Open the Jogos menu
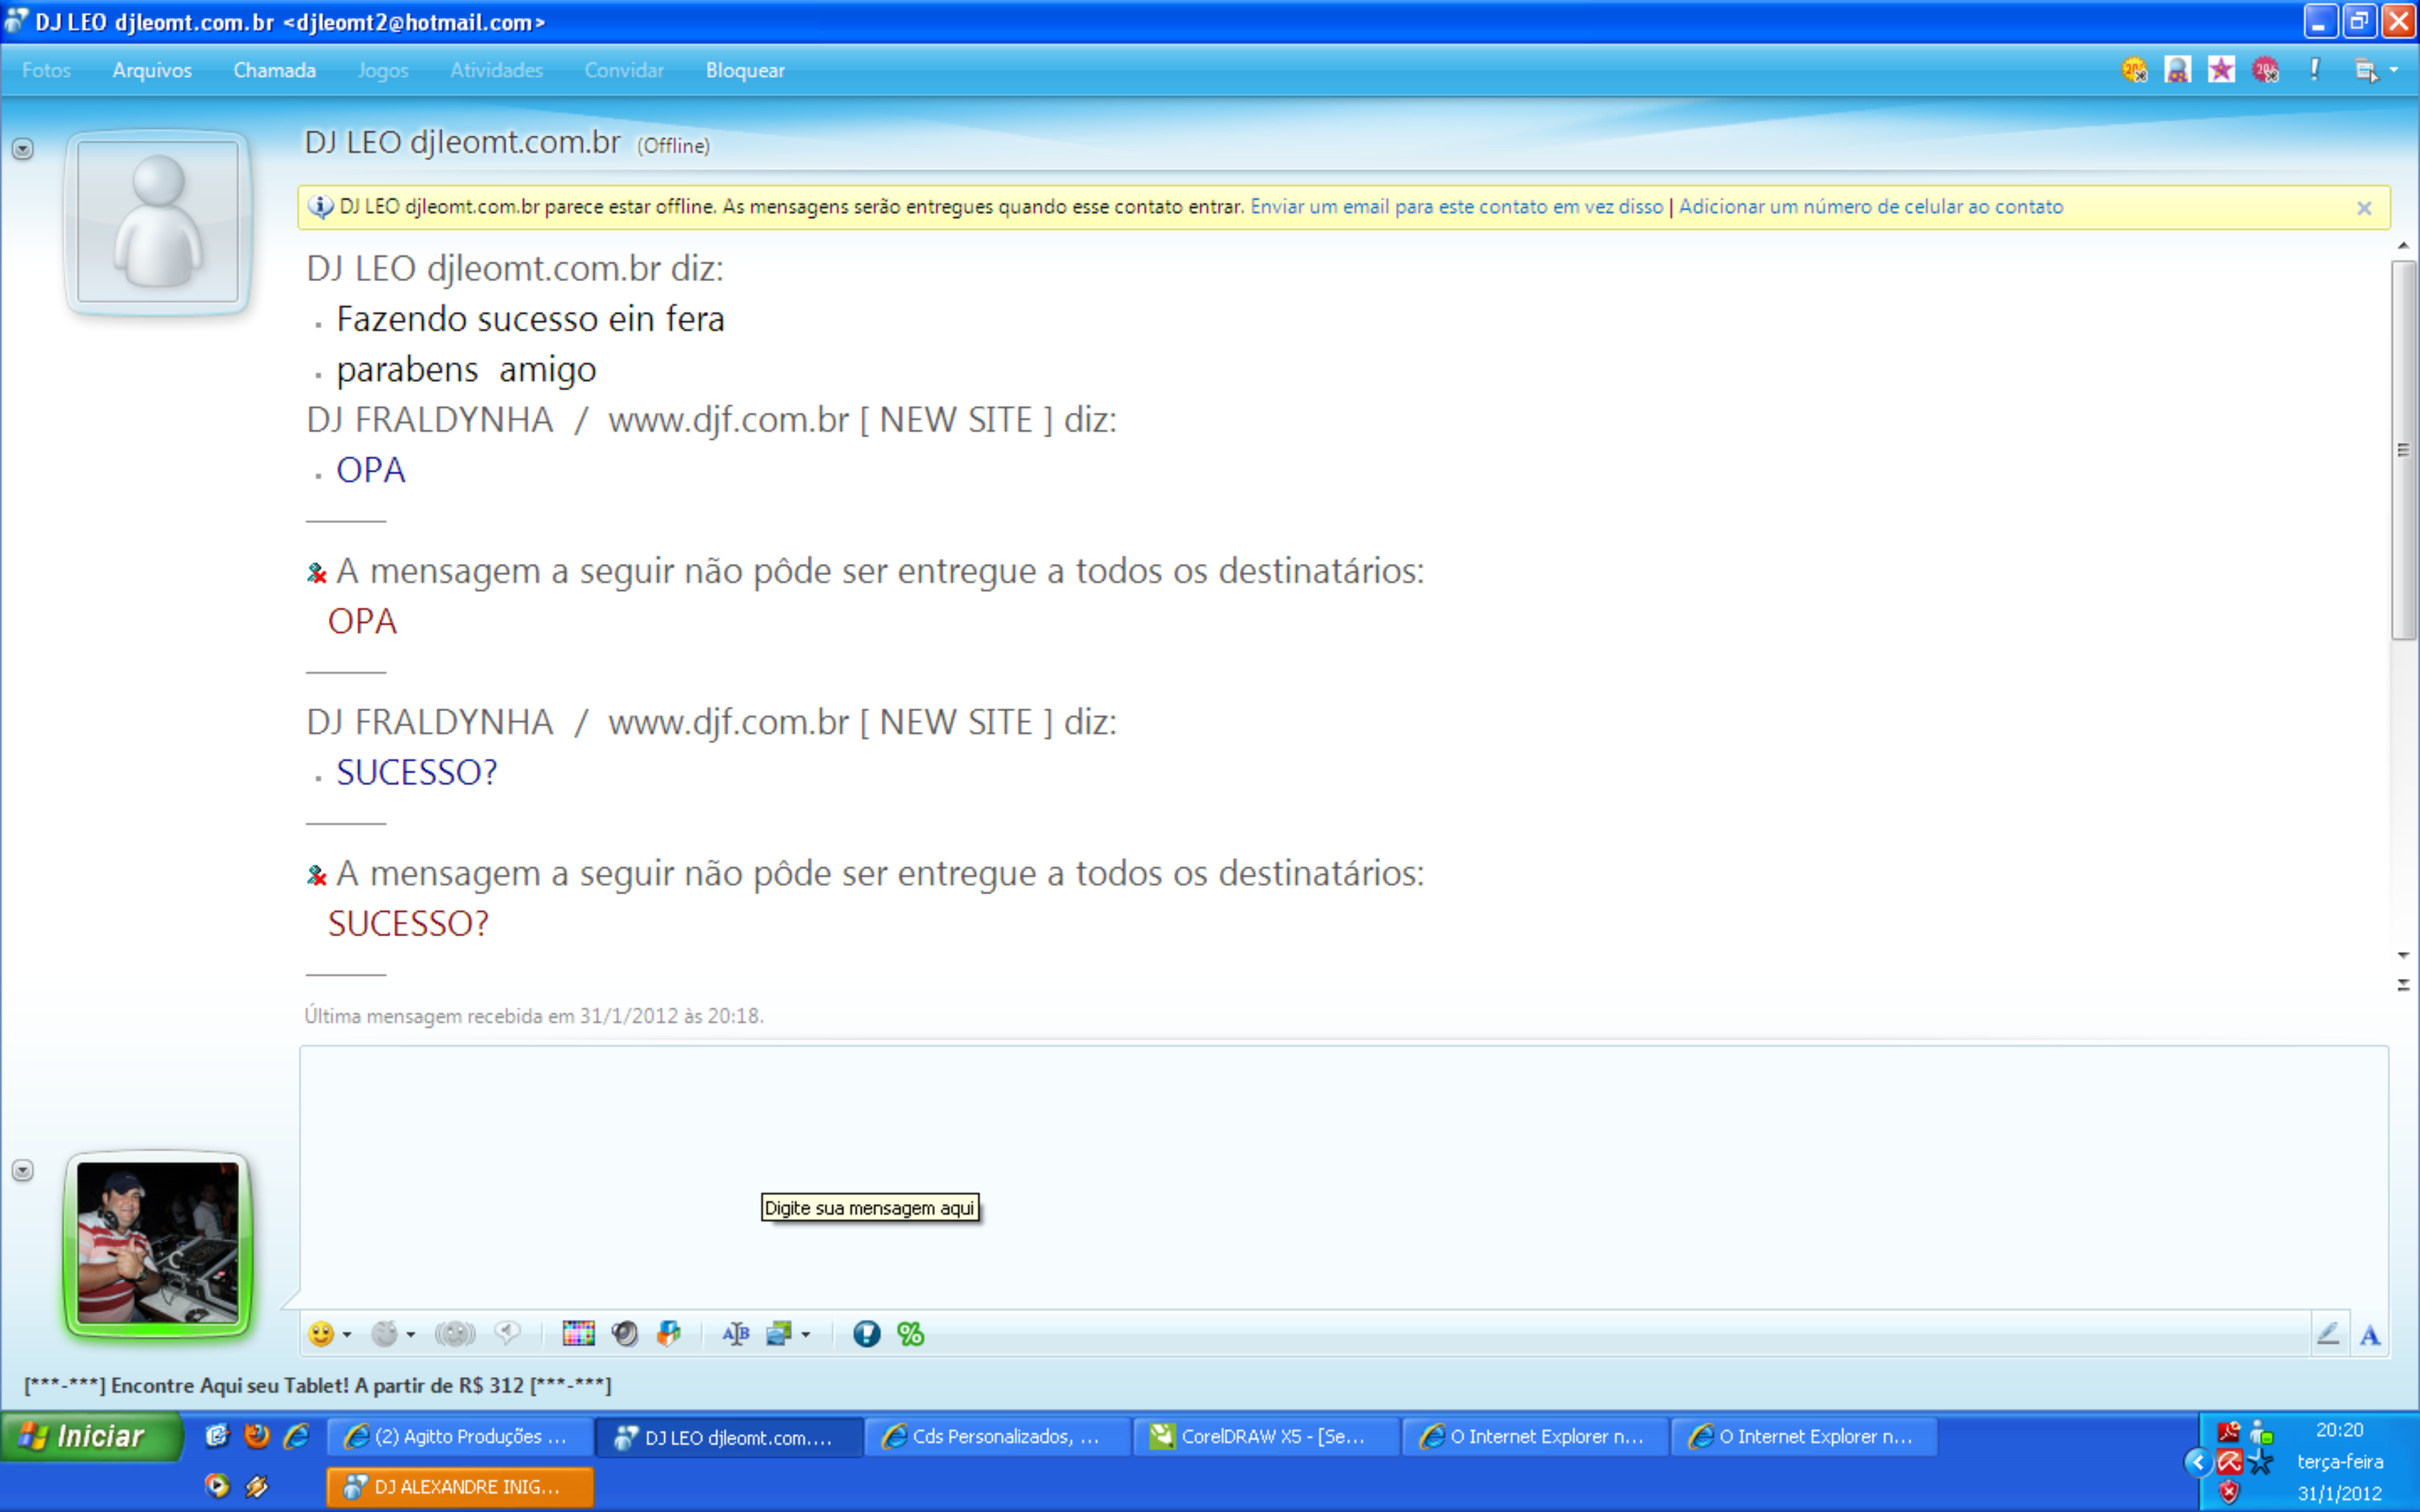Screen dimensions: 2420x1512 383,70
